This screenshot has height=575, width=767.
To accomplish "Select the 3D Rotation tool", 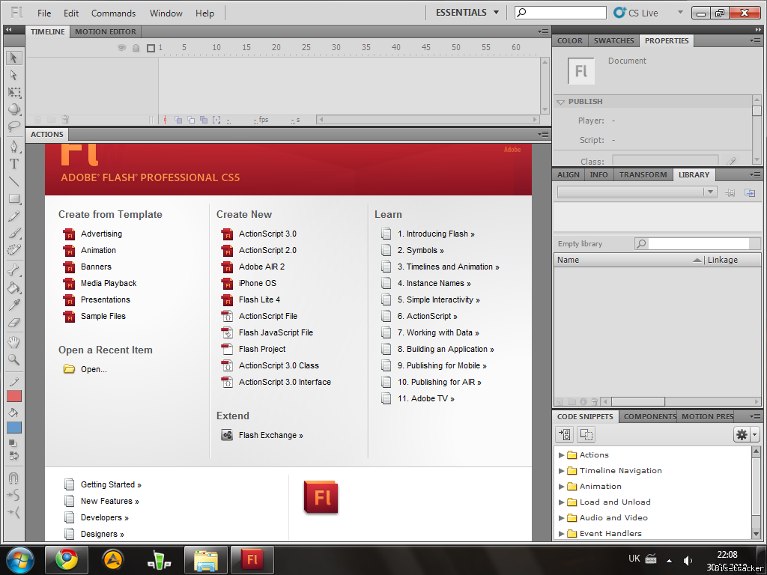I will point(13,109).
